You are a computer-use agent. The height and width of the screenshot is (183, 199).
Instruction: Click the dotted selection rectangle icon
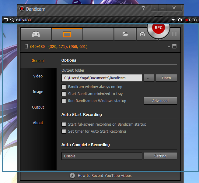coord(26,47)
